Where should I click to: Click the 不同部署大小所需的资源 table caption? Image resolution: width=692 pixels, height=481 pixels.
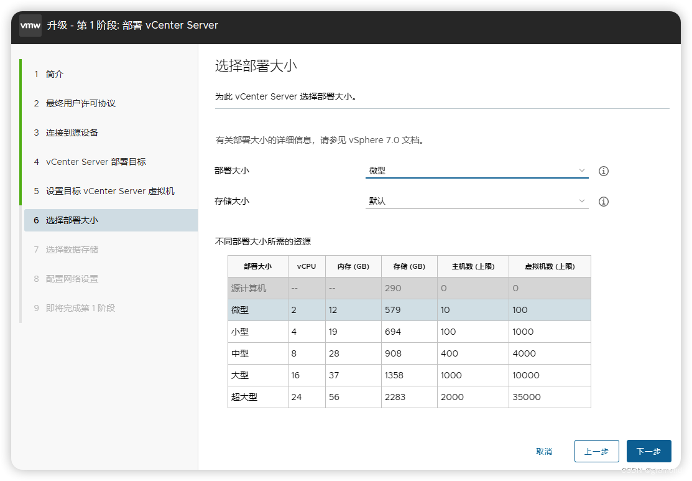(262, 241)
